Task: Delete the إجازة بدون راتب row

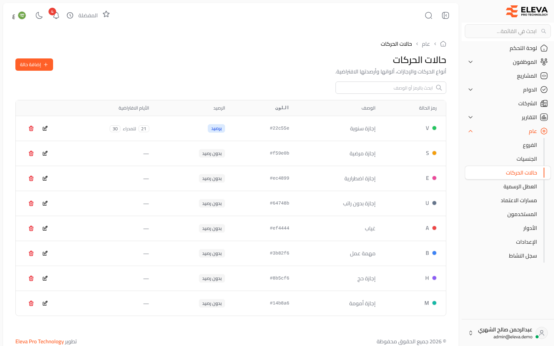Action: click(x=31, y=203)
